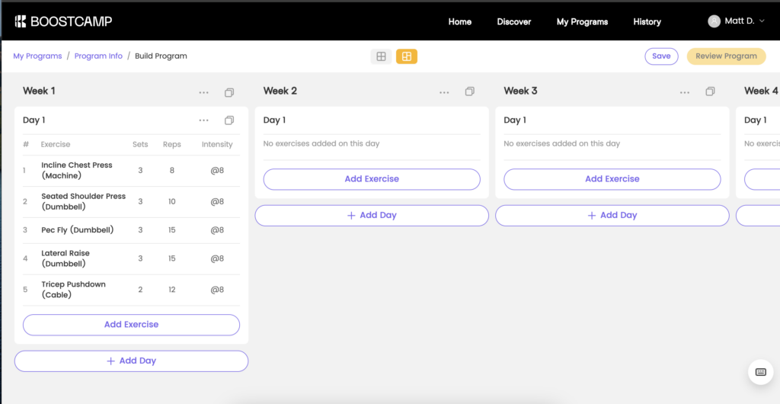Duplicate Week 1 using copy icon

click(229, 92)
